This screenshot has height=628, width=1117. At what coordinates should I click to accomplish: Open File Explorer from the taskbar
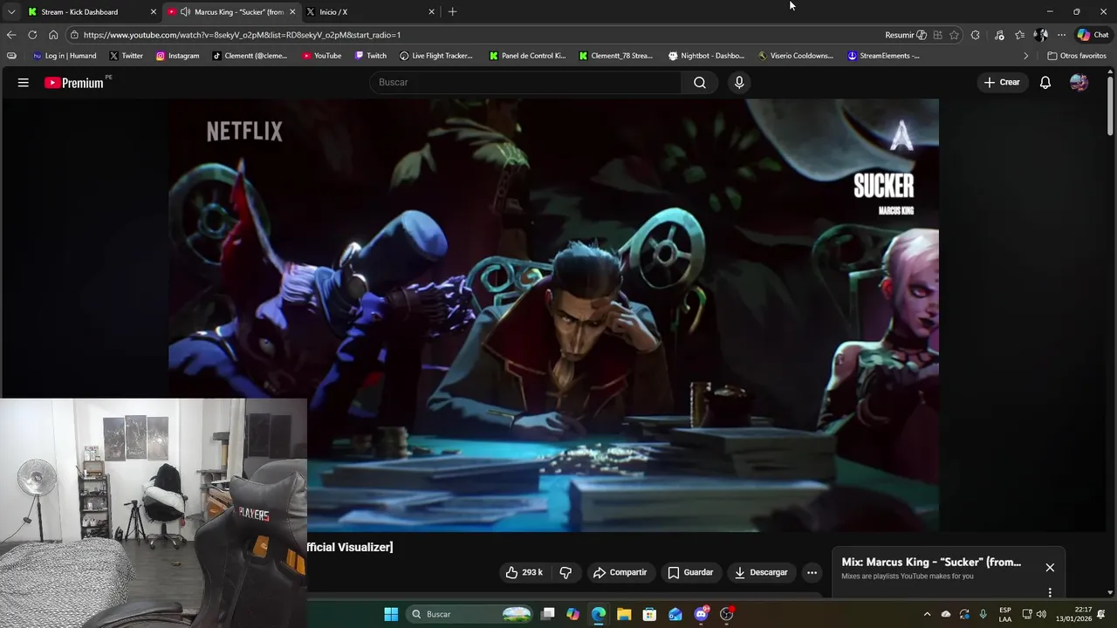624,614
